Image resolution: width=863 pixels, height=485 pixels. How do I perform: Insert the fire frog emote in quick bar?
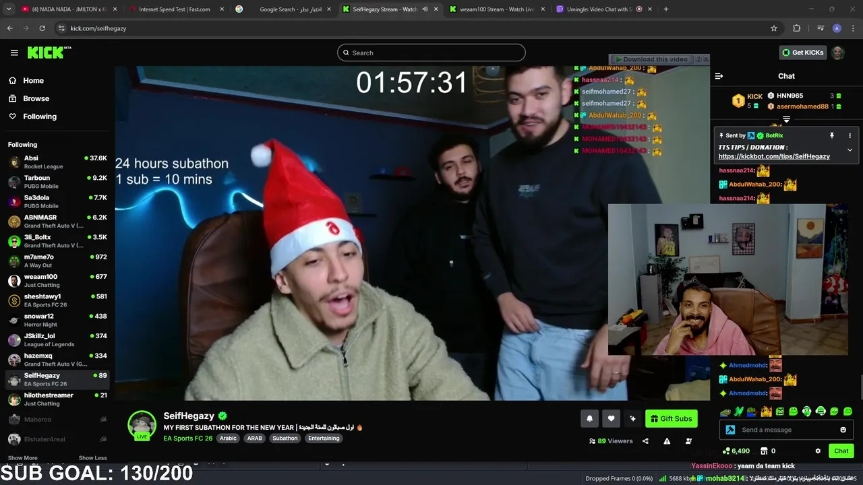pyautogui.click(x=766, y=411)
